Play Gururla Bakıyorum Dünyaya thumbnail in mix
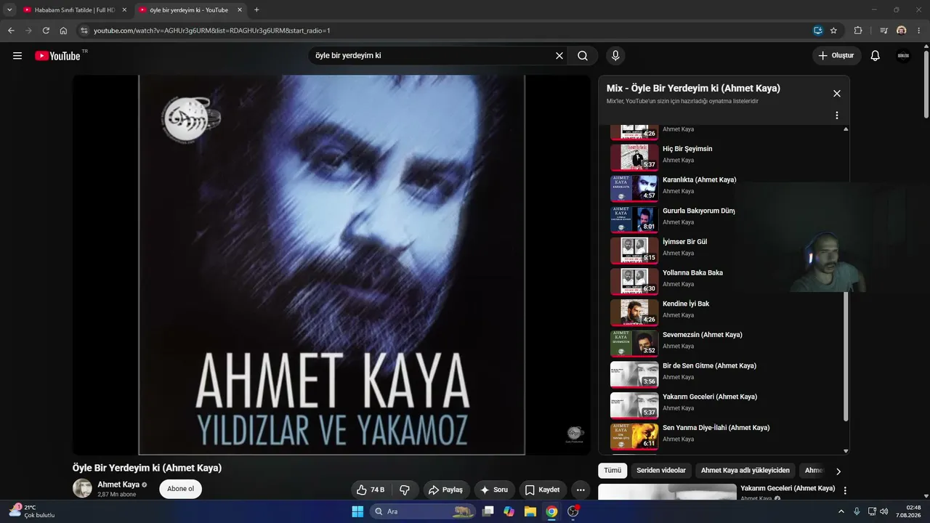 pyautogui.click(x=634, y=219)
